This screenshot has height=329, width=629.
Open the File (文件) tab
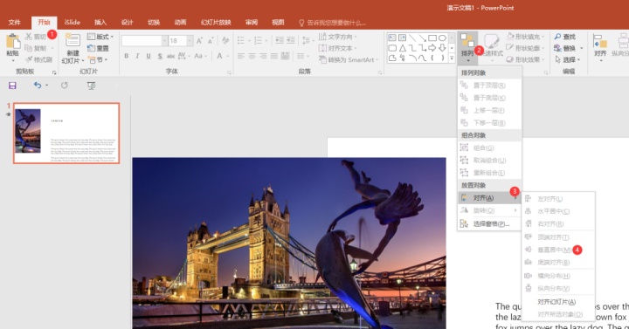point(15,23)
